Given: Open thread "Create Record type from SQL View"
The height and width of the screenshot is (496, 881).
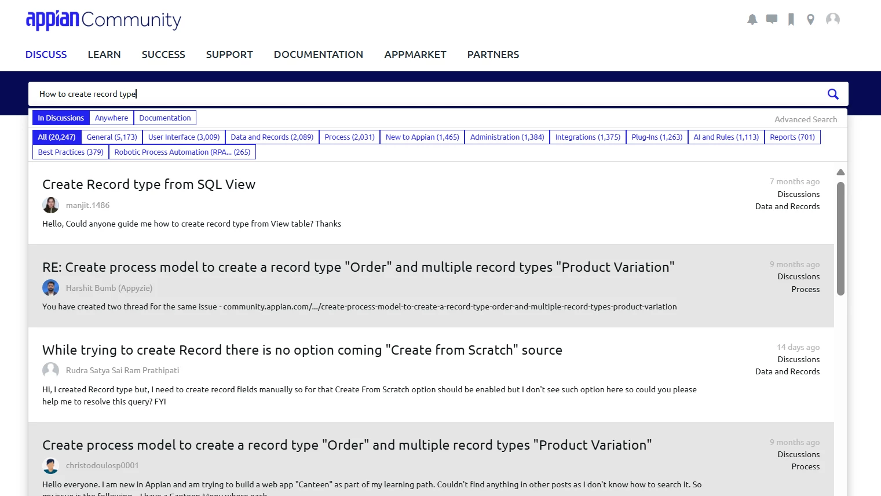Looking at the screenshot, I should point(149,184).
